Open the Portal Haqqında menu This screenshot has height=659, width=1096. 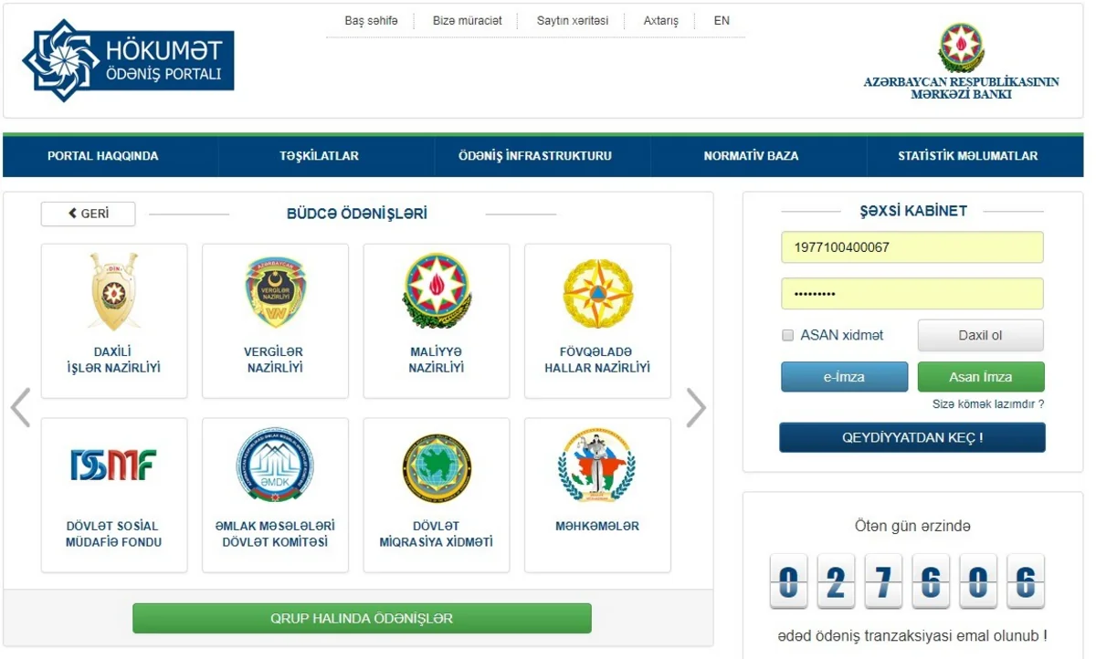tap(103, 156)
